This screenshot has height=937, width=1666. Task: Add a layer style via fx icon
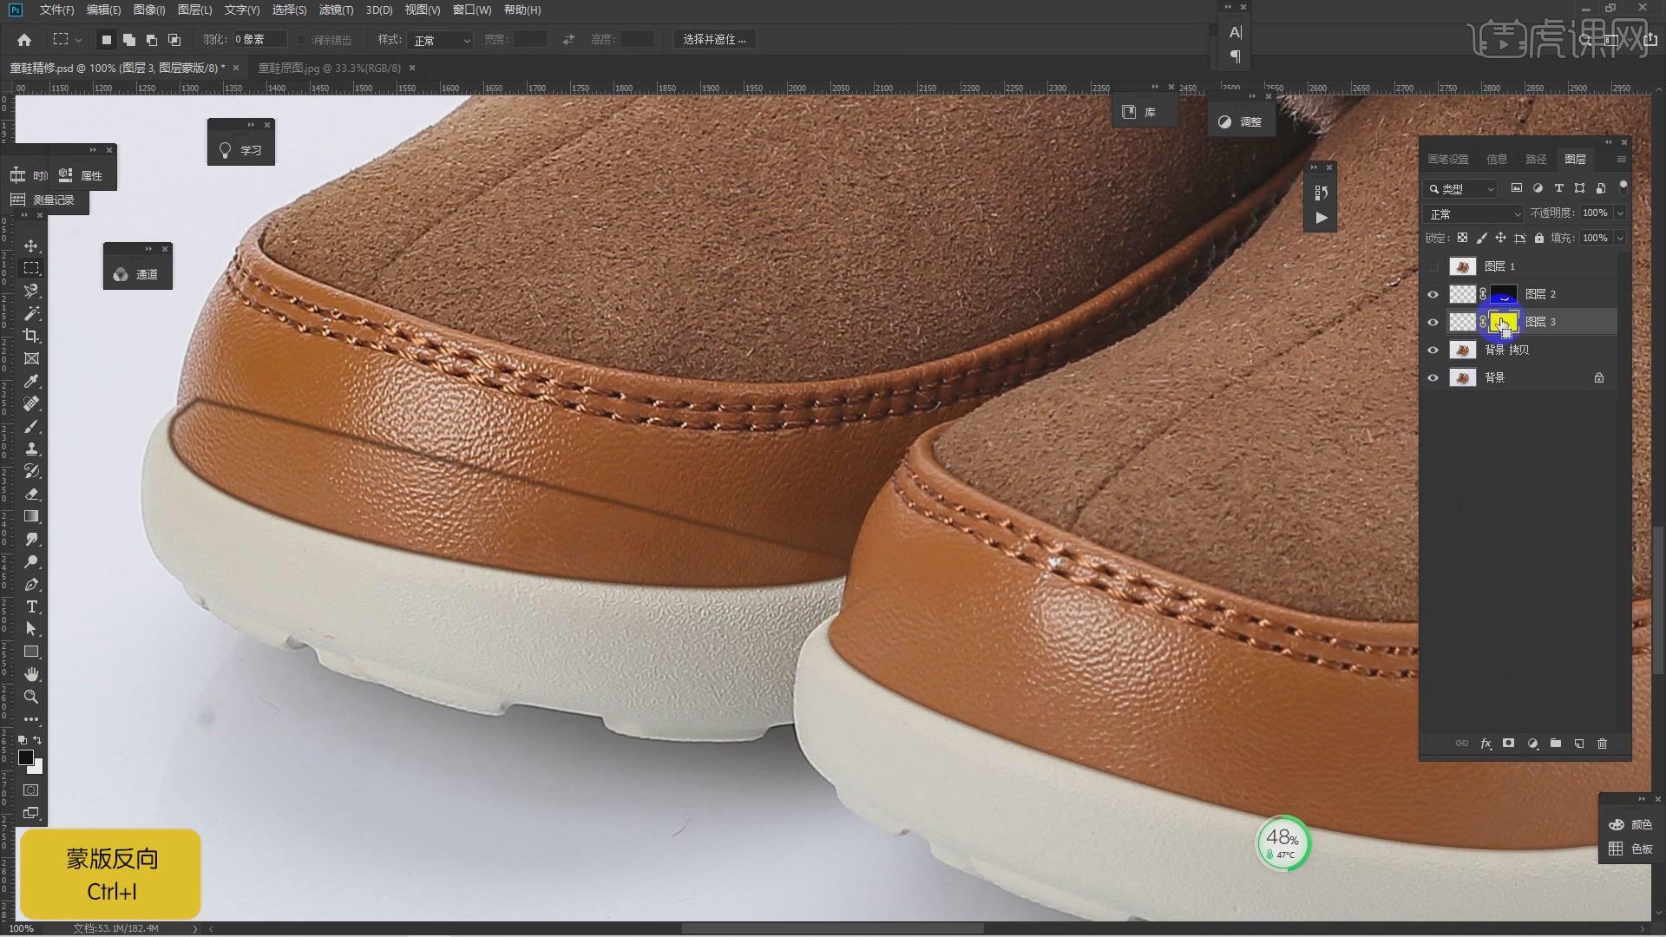pyautogui.click(x=1486, y=744)
